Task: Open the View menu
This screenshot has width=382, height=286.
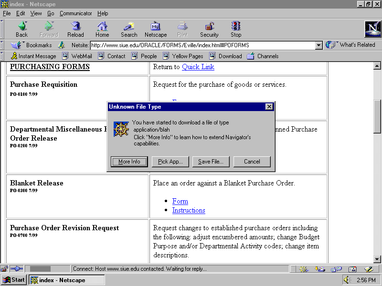Action: point(36,13)
